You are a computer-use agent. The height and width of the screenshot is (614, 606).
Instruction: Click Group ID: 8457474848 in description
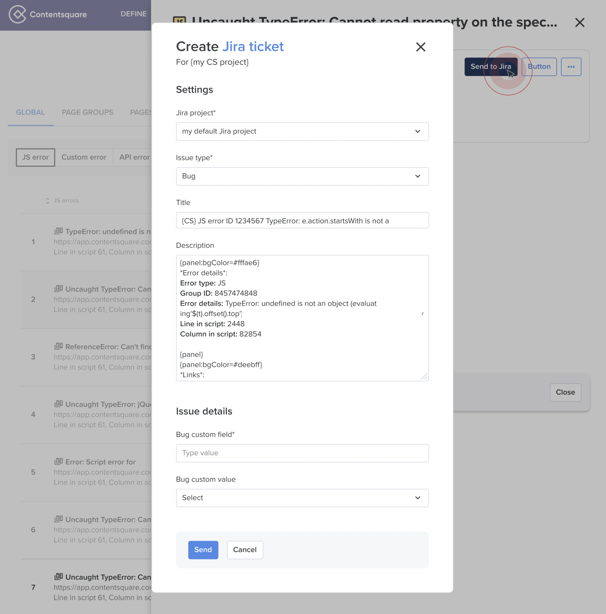tap(219, 294)
